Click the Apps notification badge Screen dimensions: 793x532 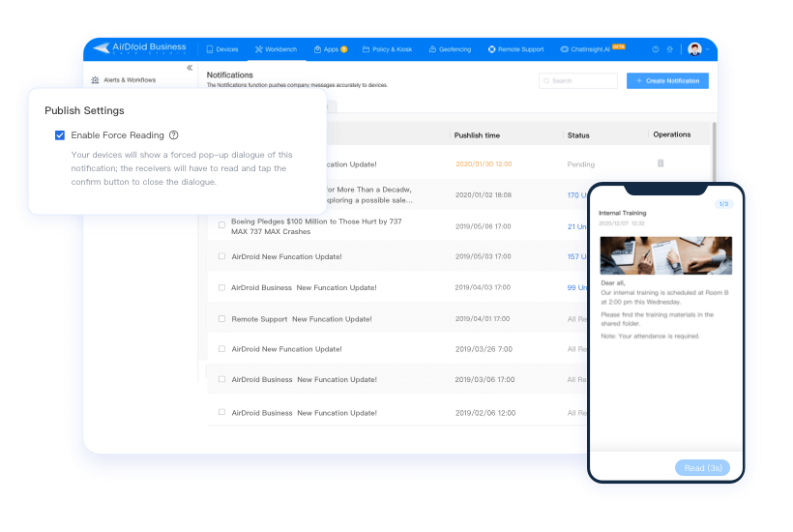[x=344, y=49]
